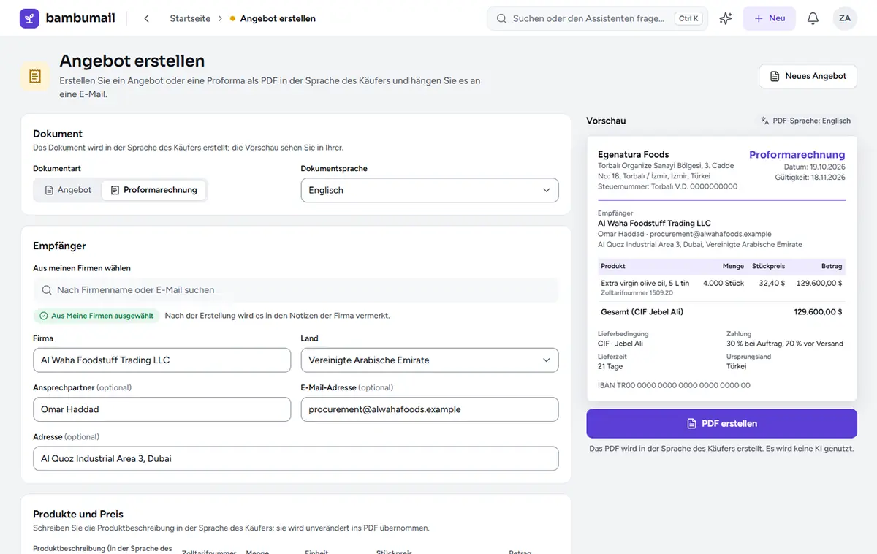Viewport: 877px width, 554px height.
Task: Open the ZA user avatar menu
Action: click(845, 18)
